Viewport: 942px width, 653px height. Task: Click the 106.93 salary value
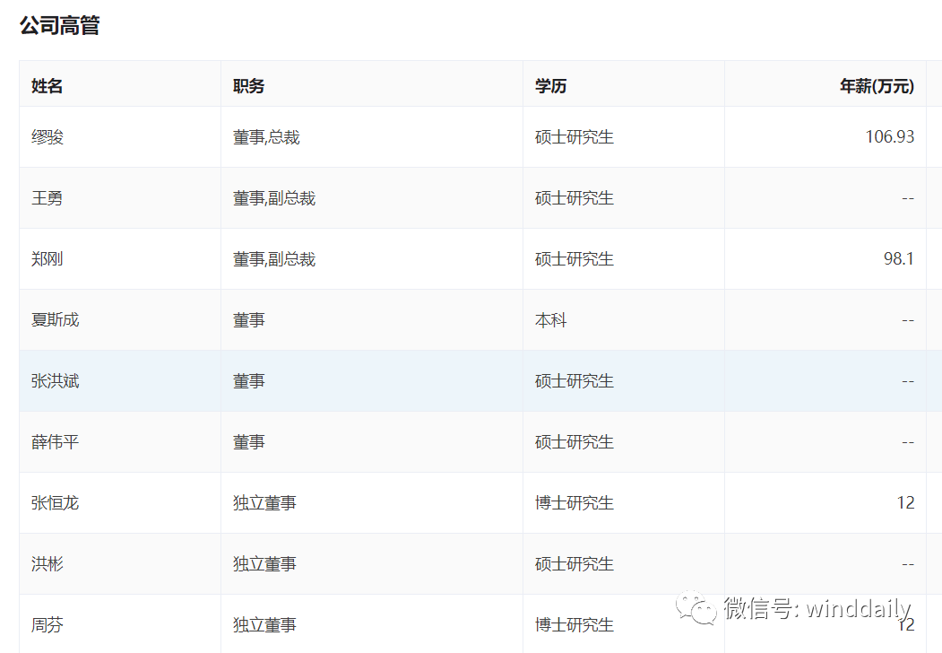(x=889, y=137)
